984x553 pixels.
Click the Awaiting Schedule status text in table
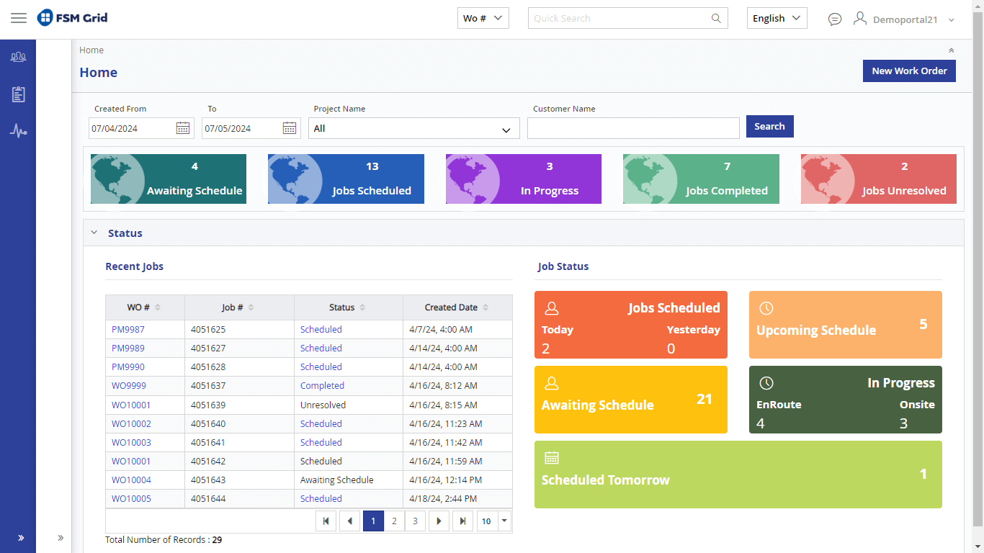click(x=337, y=480)
